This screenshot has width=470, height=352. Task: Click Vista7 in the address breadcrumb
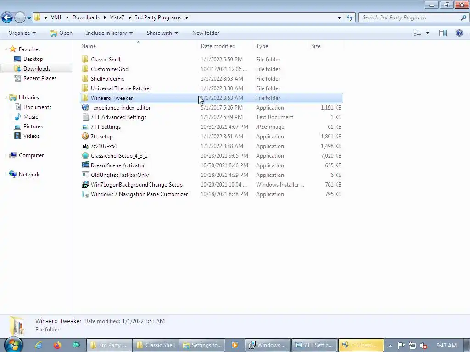[x=117, y=17]
